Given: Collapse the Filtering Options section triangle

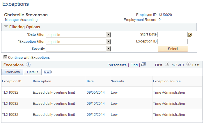Looking at the screenshot, I should tap(6, 26).
